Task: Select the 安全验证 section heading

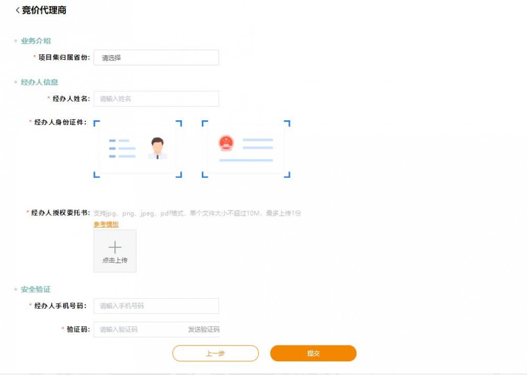Action: (x=36, y=290)
